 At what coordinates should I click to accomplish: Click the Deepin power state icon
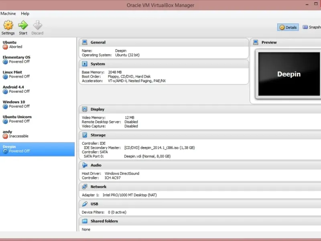5,151
